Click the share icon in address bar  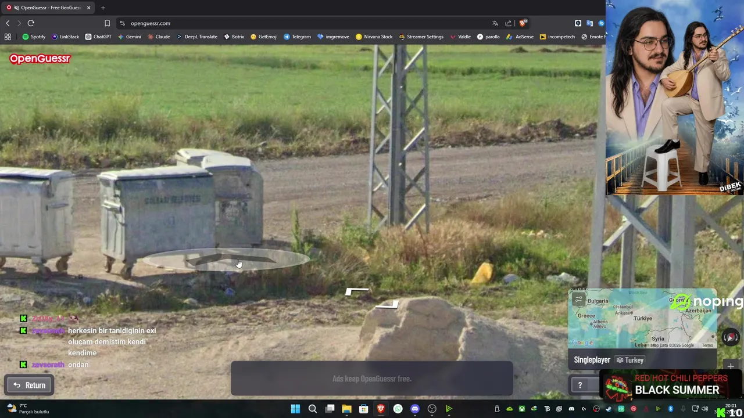click(509, 23)
